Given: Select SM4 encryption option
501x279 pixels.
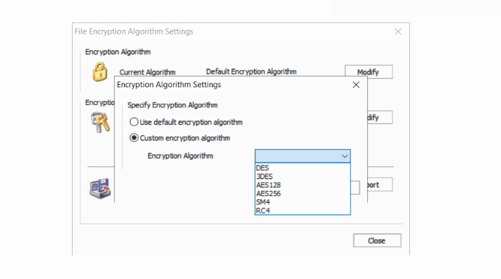Looking at the screenshot, I should pyautogui.click(x=302, y=202).
